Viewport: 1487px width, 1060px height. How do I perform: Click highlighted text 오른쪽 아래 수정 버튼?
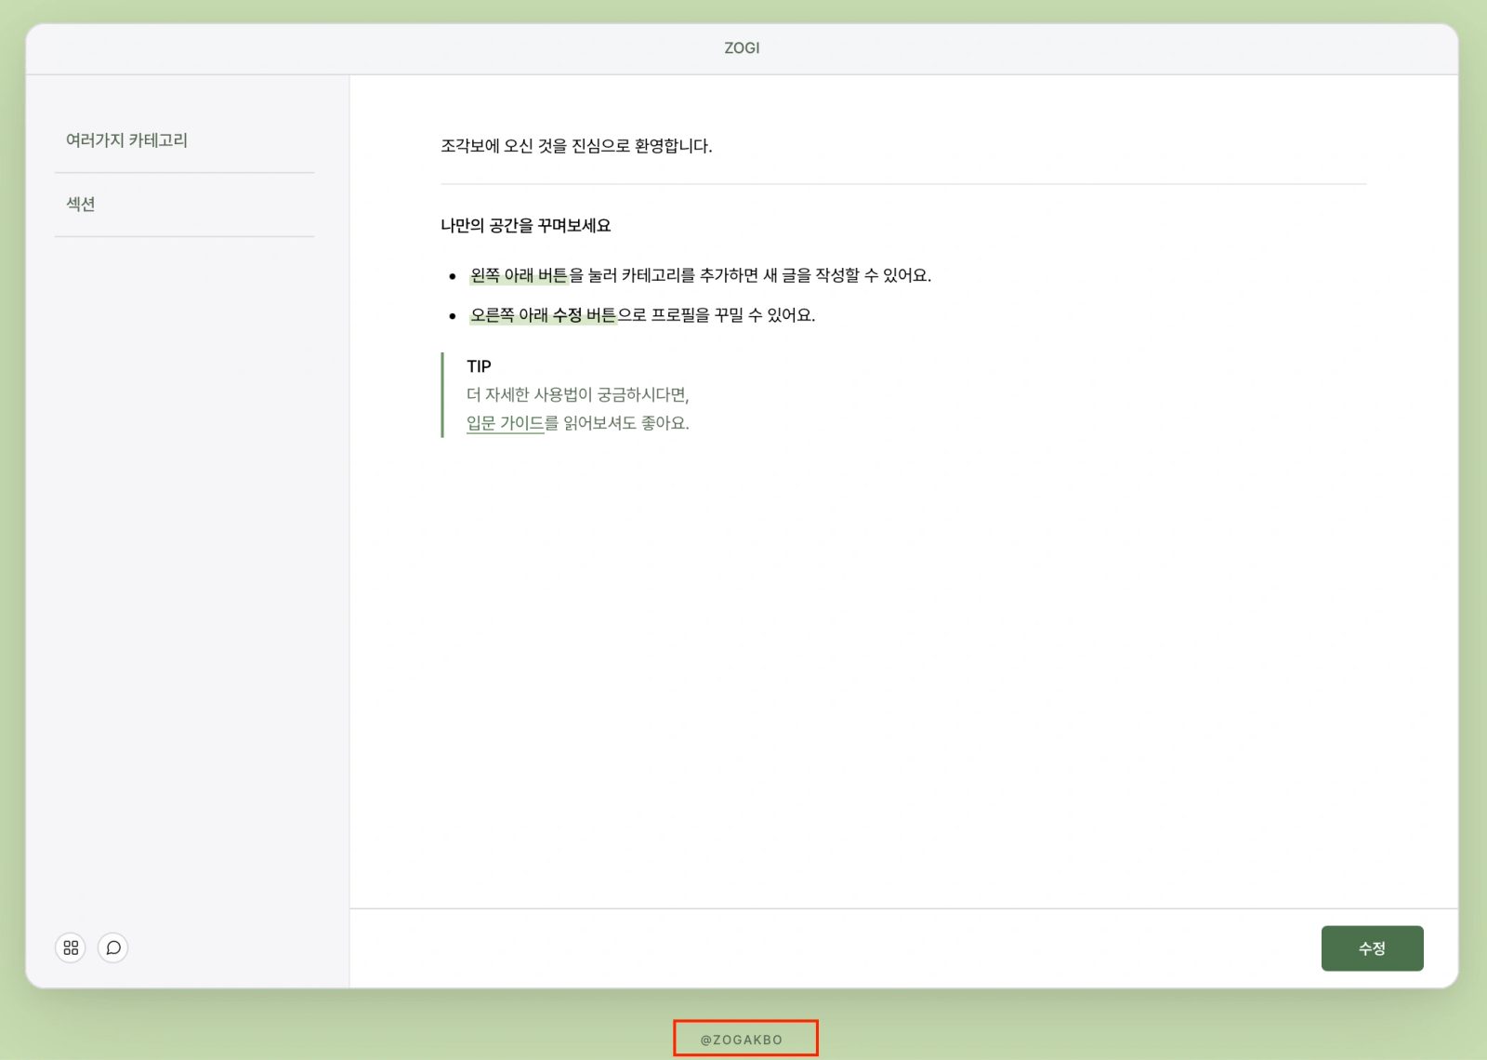[543, 315]
